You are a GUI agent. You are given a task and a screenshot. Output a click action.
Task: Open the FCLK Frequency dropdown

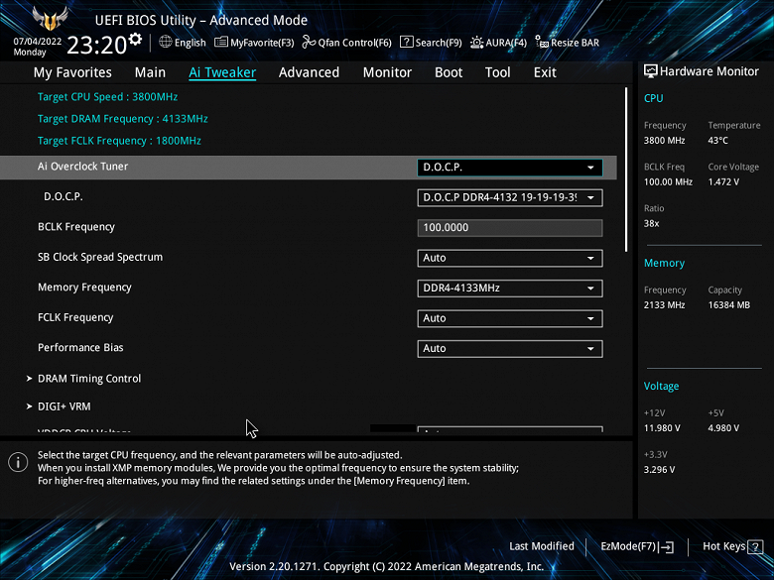coord(509,318)
